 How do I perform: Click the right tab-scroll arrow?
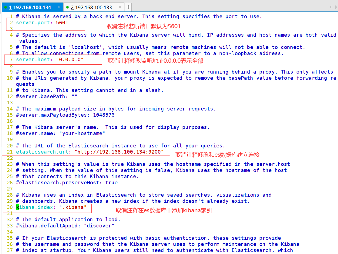(335, 7)
